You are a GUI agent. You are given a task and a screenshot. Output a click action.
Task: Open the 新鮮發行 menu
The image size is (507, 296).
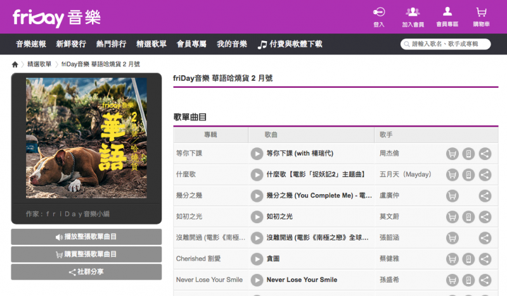(71, 44)
